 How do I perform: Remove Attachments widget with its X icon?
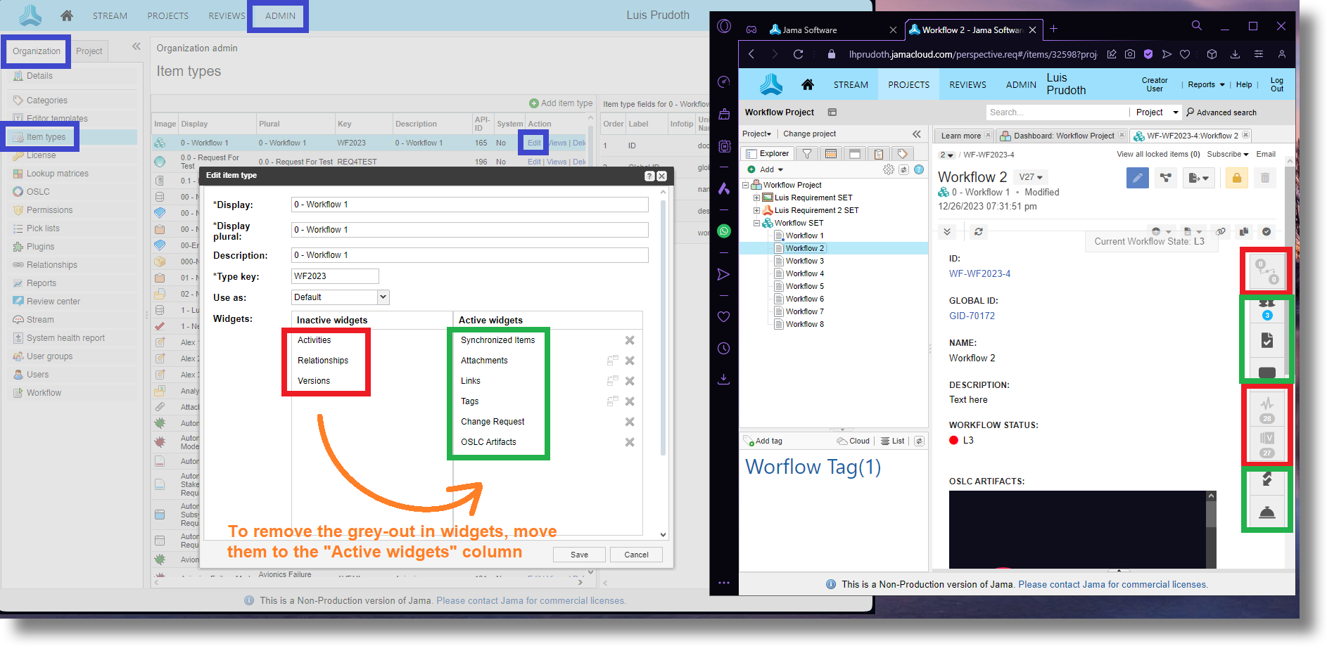630,361
